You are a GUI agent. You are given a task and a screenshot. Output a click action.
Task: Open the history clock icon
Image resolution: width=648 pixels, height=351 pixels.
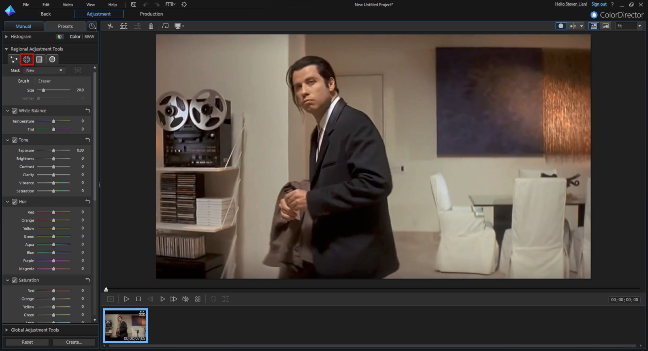pyautogui.click(x=92, y=26)
